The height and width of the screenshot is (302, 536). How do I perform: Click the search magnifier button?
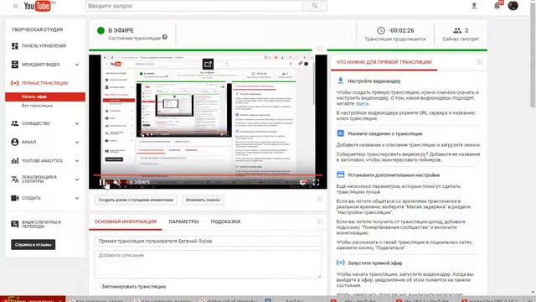pos(315,6)
